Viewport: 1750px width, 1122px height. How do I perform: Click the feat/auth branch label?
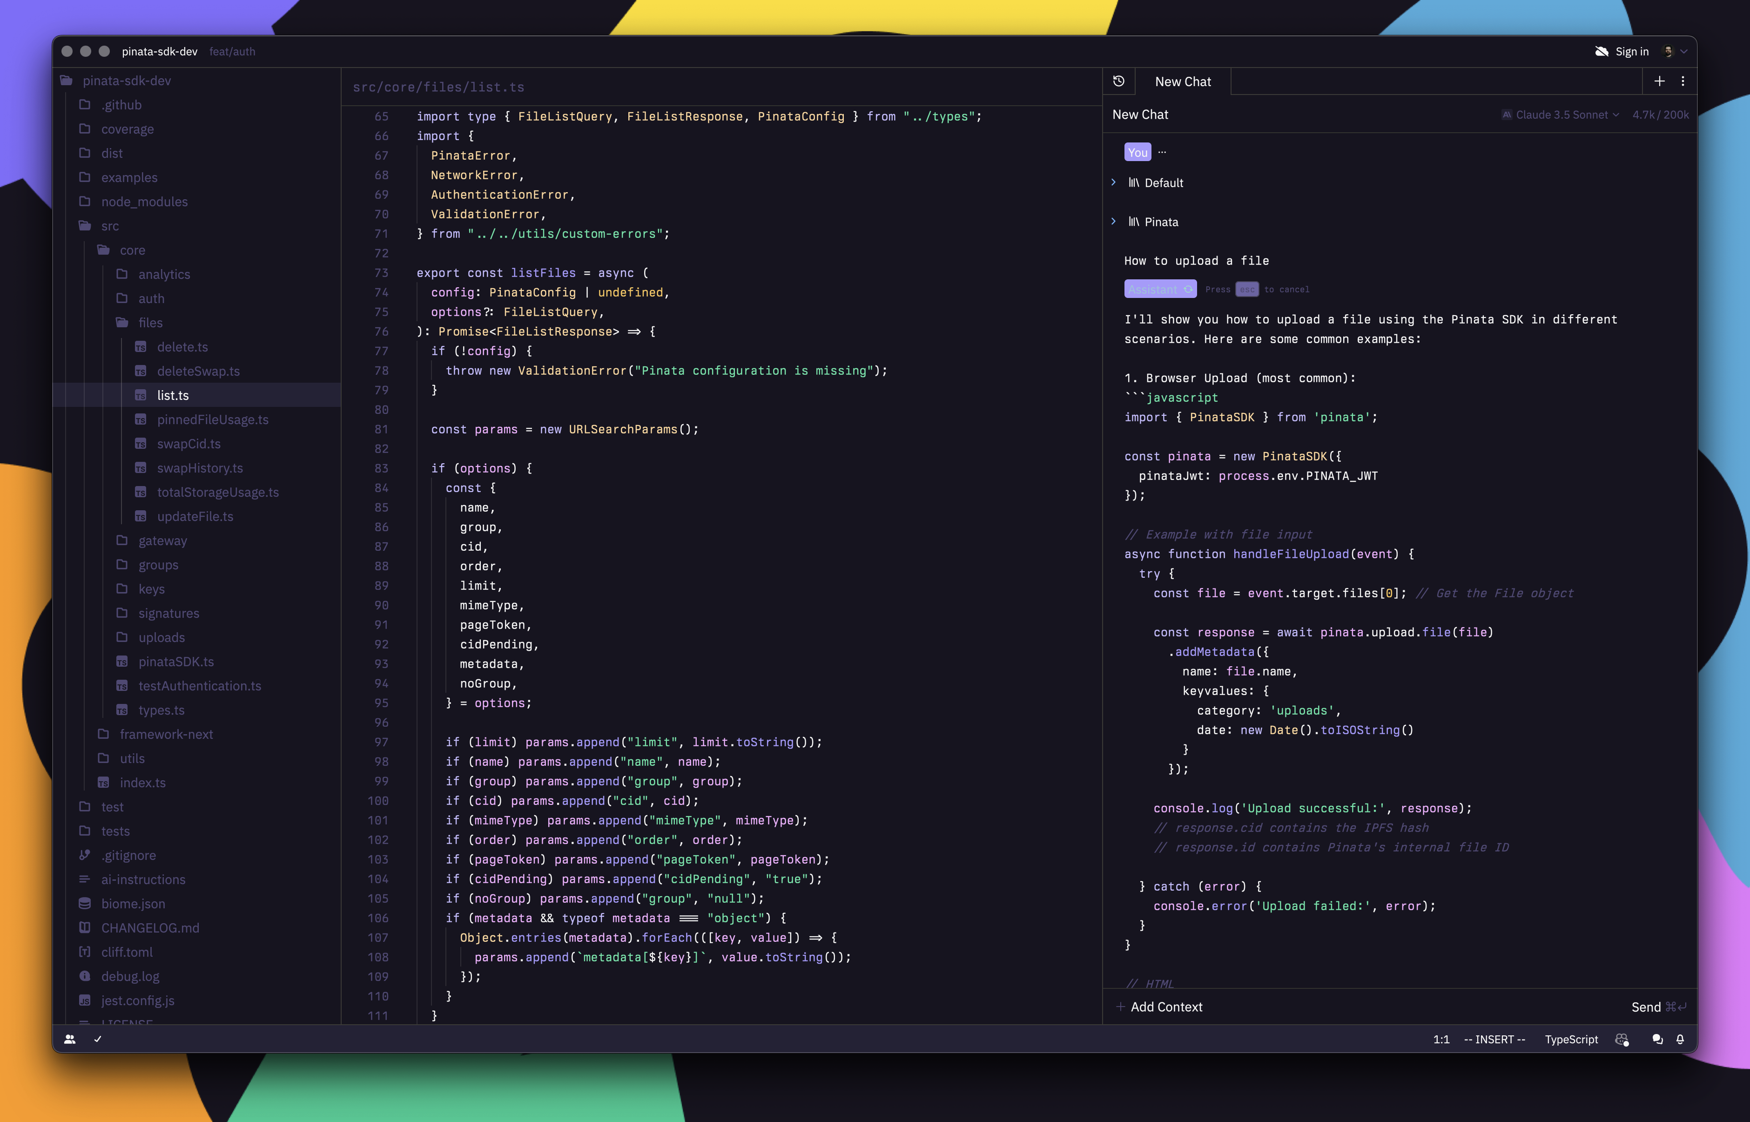pyautogui.click(x=232, y=51)
